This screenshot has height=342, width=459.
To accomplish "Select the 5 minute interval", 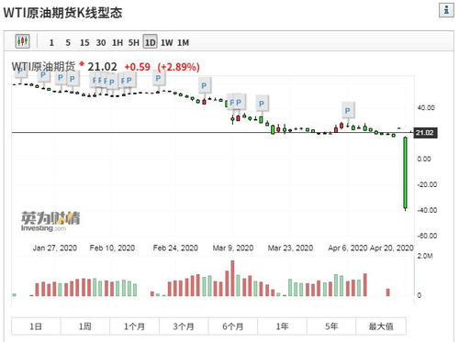I will [68, 42].
